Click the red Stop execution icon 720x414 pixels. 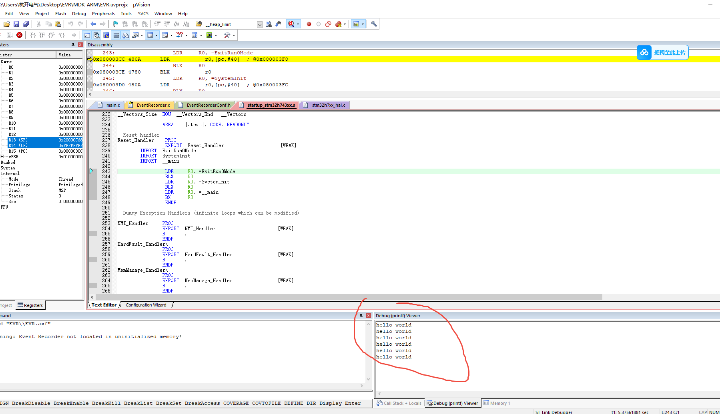point(19,35)
